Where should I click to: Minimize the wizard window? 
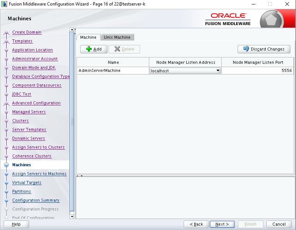254,4
